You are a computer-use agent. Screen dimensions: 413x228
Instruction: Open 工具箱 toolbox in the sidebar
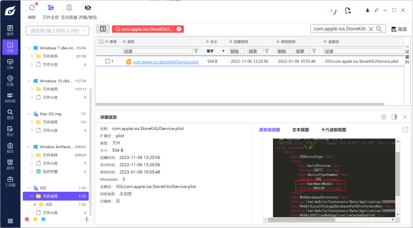10,182
